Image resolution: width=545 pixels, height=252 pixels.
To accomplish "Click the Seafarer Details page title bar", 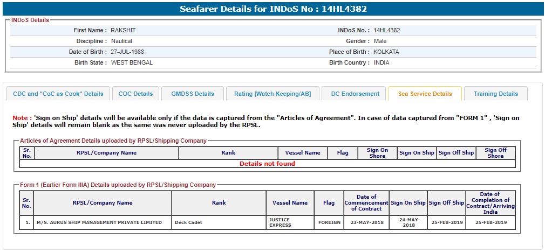I will pos(272,9).
